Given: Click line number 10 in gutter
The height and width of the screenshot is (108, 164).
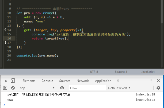Looking at the screenshot, I should click(x=9, y=13).
